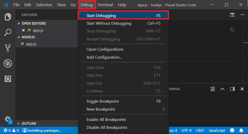Viewport: 248px width, 134px height.
Task: Toggle the panel position icon
Action: coord(232,89)
